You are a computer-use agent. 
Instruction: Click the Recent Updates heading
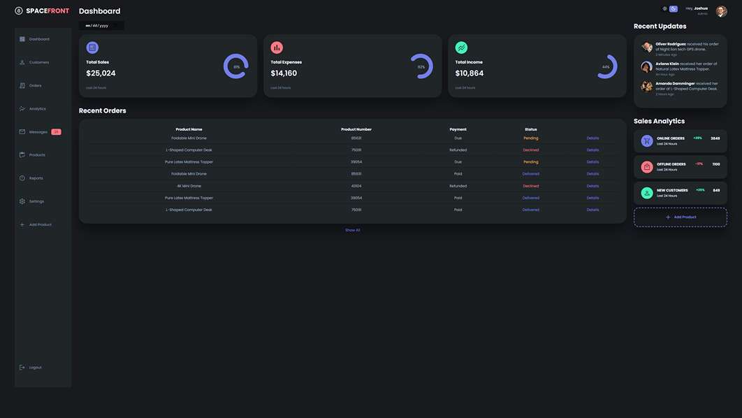click(x=660, y=27)
